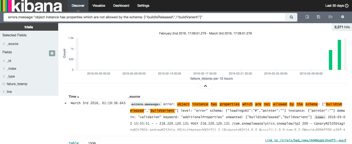
Task: Open the Last 30 days time picker
Action: (x=337, y=6)
